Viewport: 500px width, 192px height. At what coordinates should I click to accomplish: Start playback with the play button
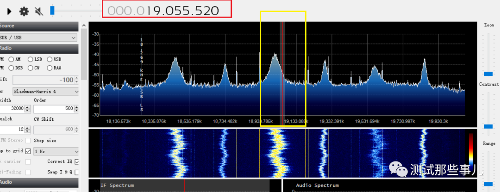[9, 12]
